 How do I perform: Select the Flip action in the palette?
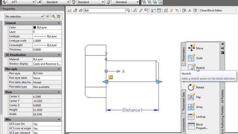click(x=194, y=97)
